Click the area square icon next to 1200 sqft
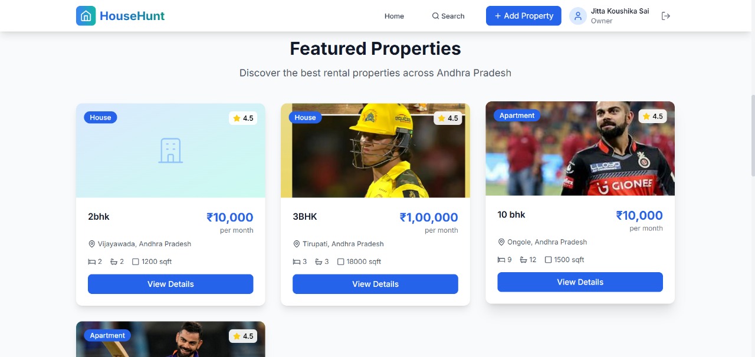The width and height of the screenshot is (755, 357). tap(136, 262)
